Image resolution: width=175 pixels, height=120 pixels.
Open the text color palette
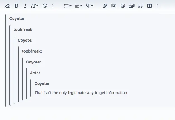point(45,6)
